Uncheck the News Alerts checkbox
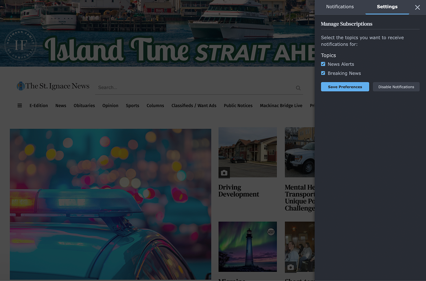Screen dimensions: 426x281 [323, 64]
